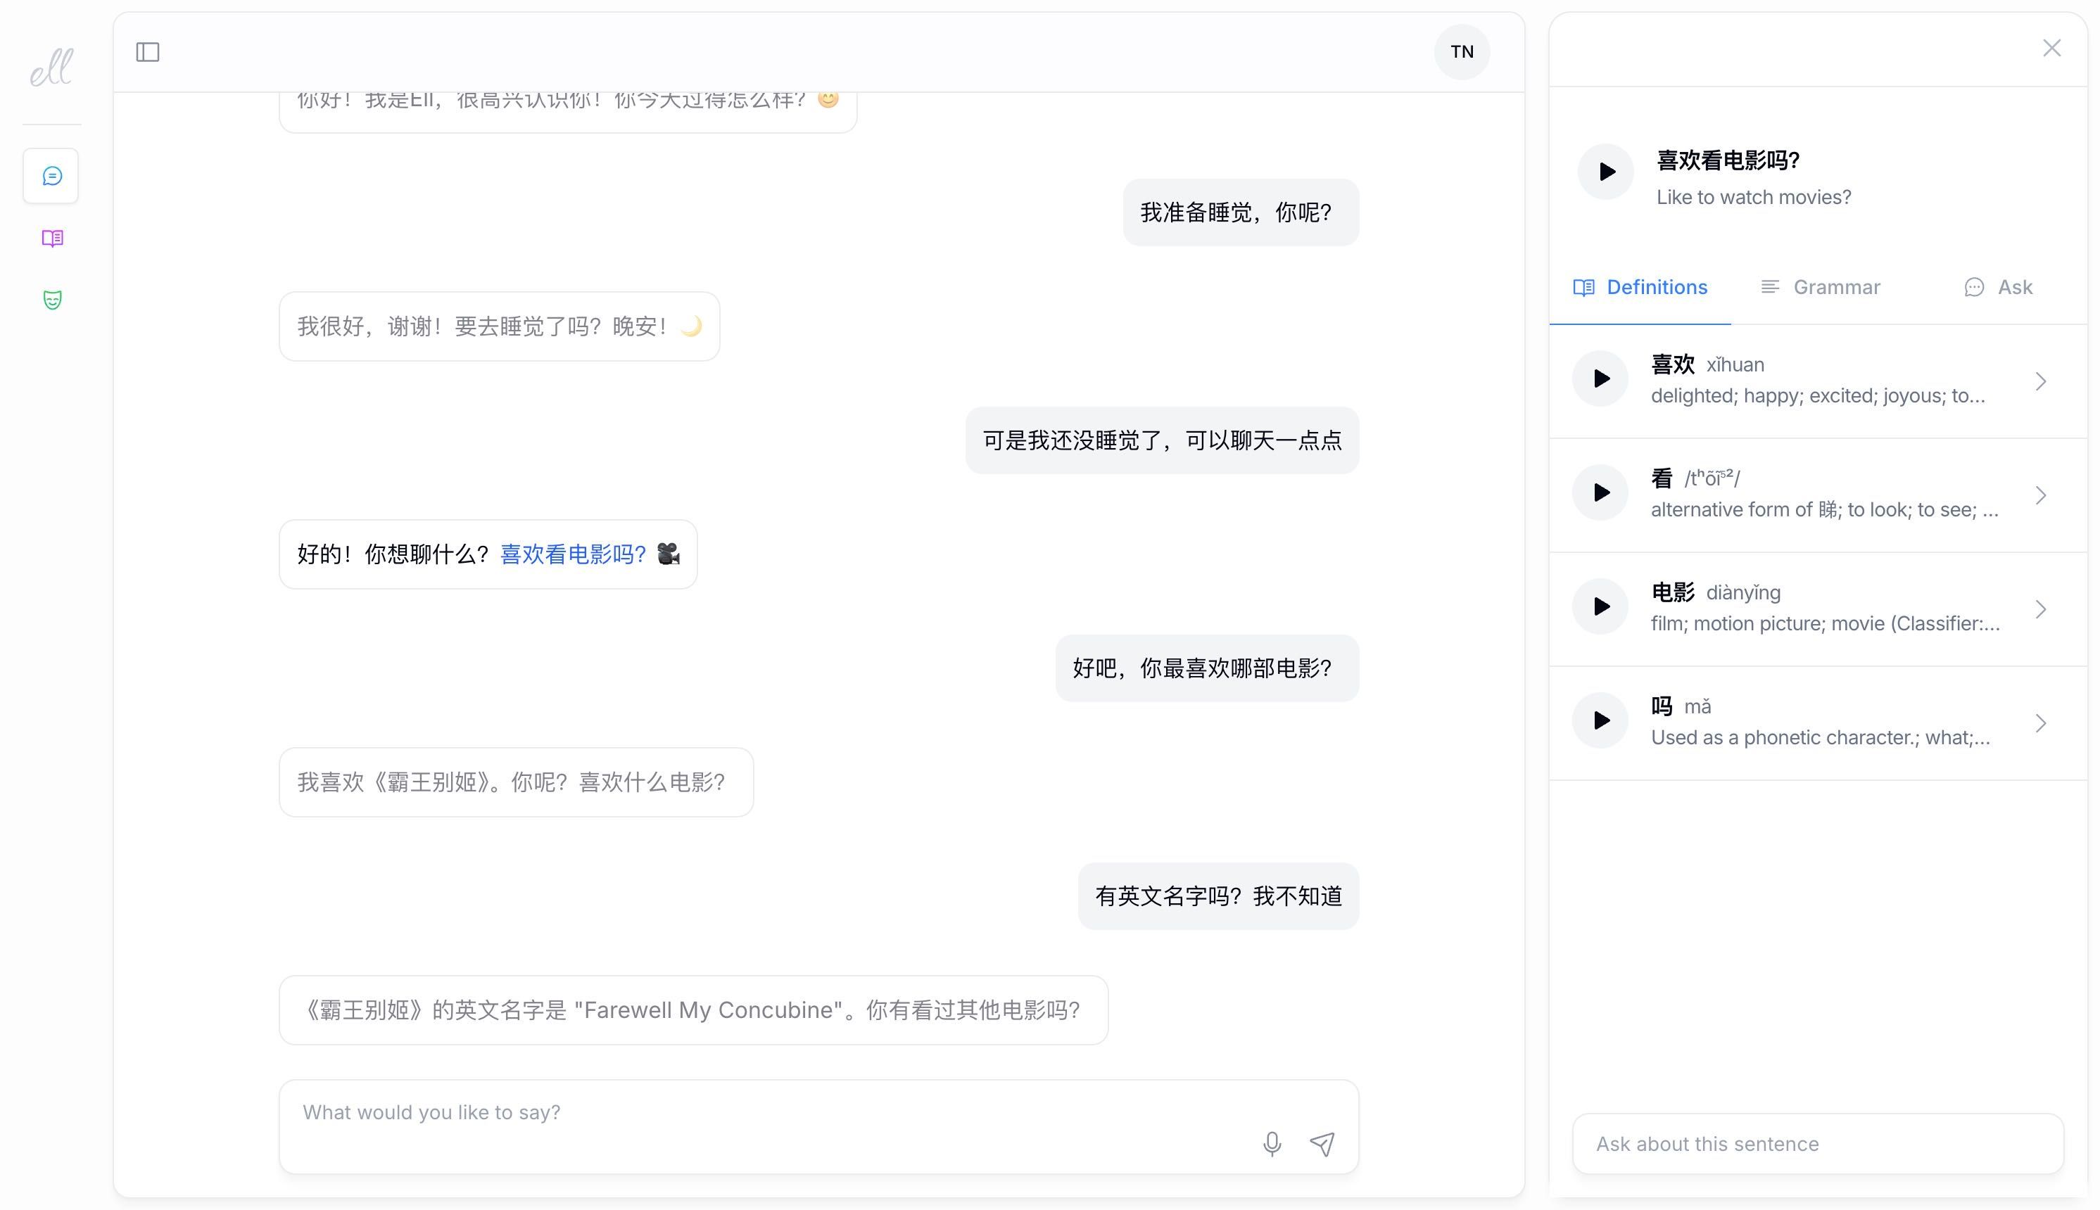Play pronunciation of 喜欢
The image size is (2100, 1210).
[1600, 379]
